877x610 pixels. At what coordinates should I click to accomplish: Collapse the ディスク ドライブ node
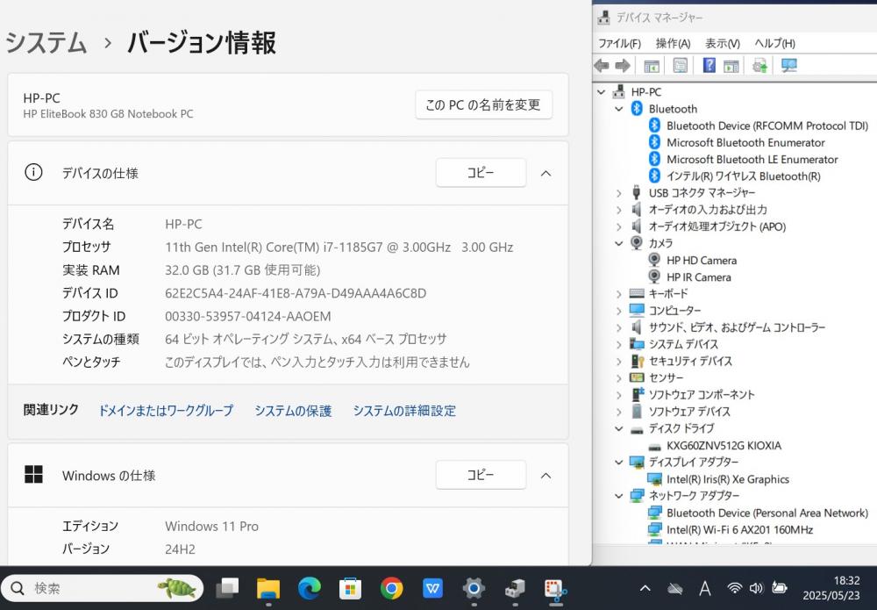(618, 428)
